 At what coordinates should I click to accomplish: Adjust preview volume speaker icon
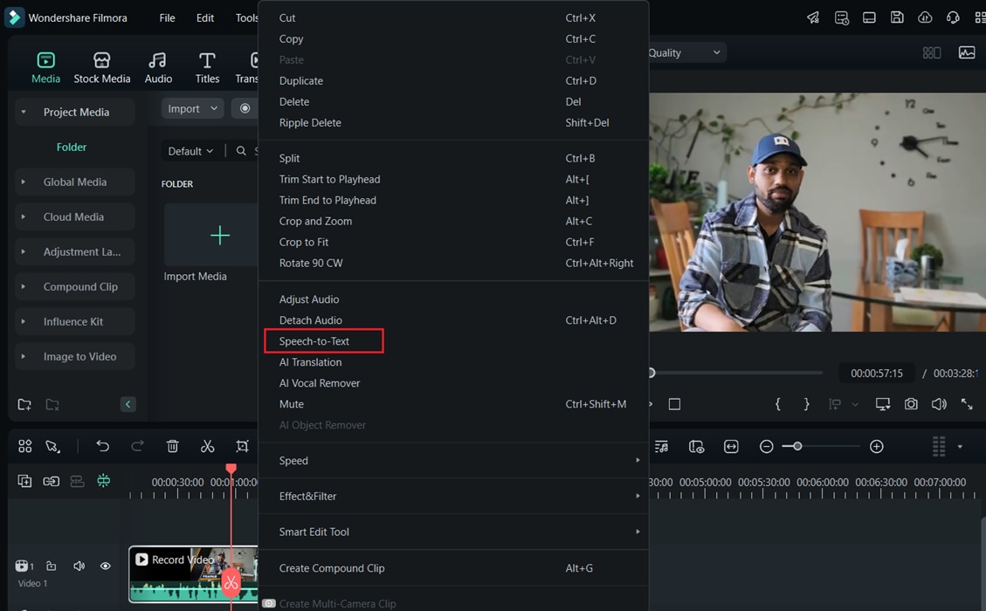click(x=939, y=404)
